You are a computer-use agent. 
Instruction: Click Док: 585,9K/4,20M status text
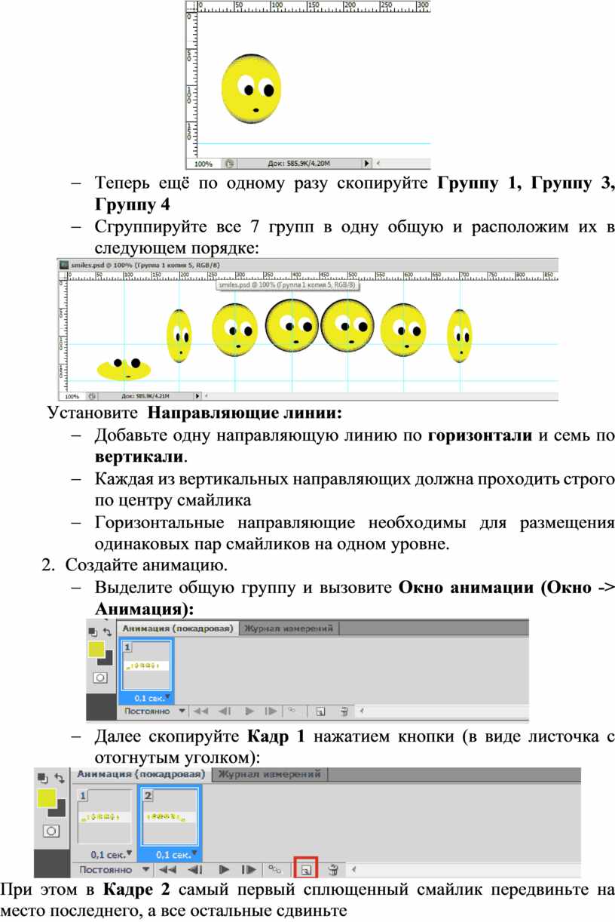tap(300, 163)
